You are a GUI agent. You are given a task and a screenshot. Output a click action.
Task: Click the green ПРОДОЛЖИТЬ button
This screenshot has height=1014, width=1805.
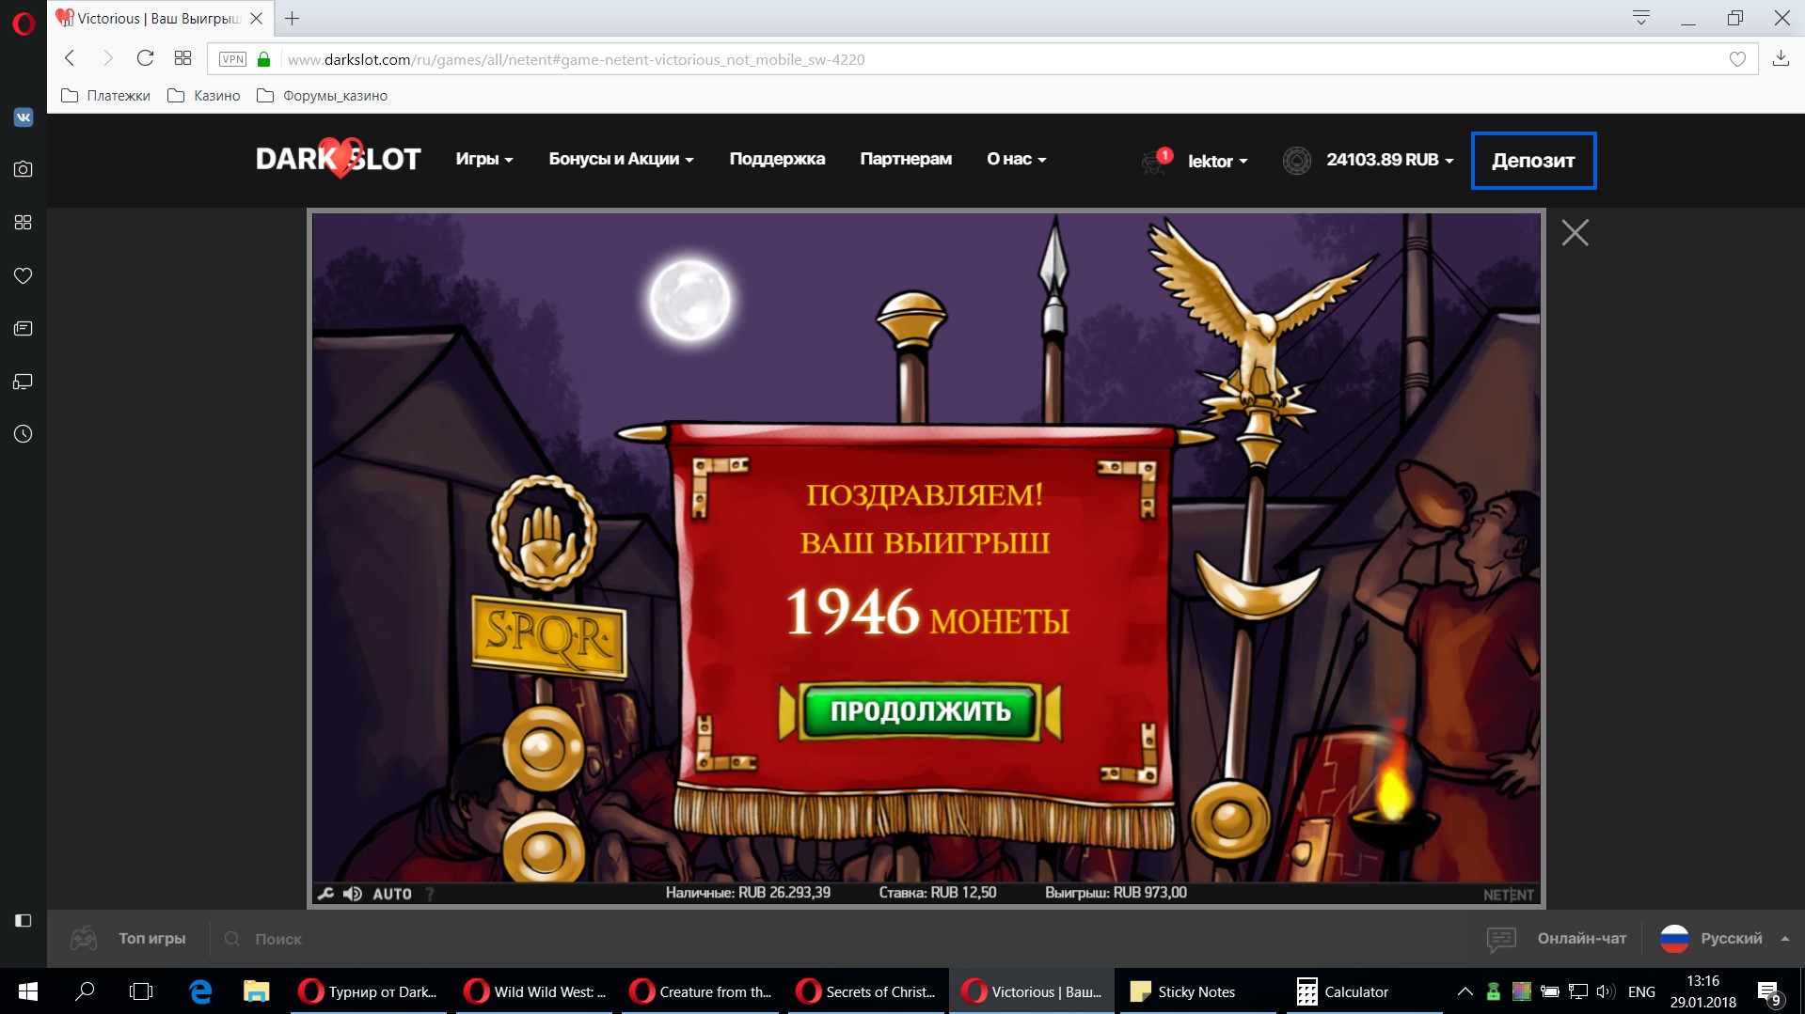click(920, 711)
